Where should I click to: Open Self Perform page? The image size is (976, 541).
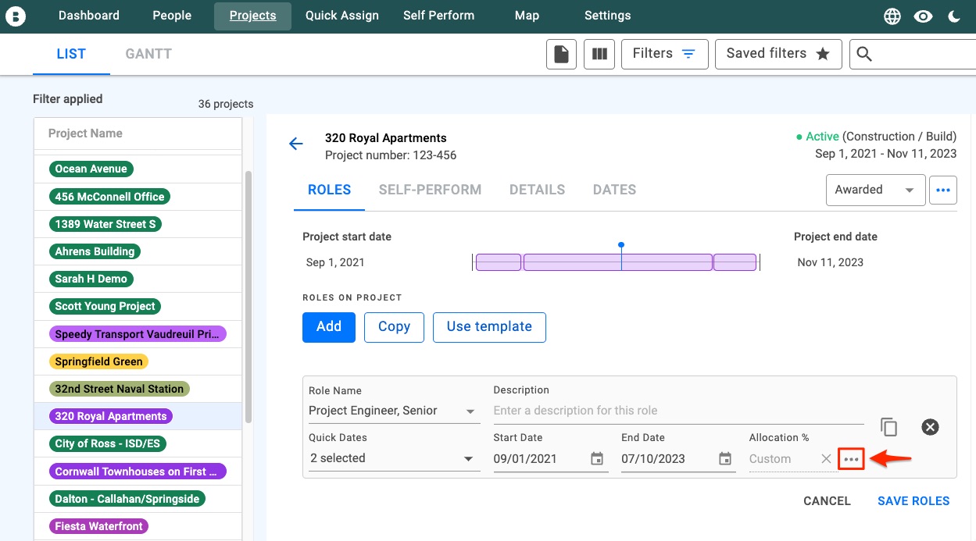pyautogui.click(x=438, y=16)
